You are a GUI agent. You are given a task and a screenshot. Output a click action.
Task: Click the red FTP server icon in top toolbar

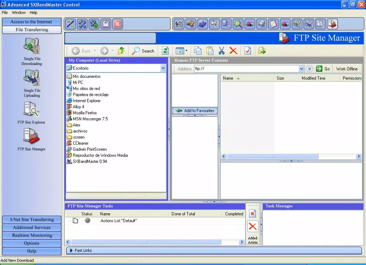click(332, 24)
